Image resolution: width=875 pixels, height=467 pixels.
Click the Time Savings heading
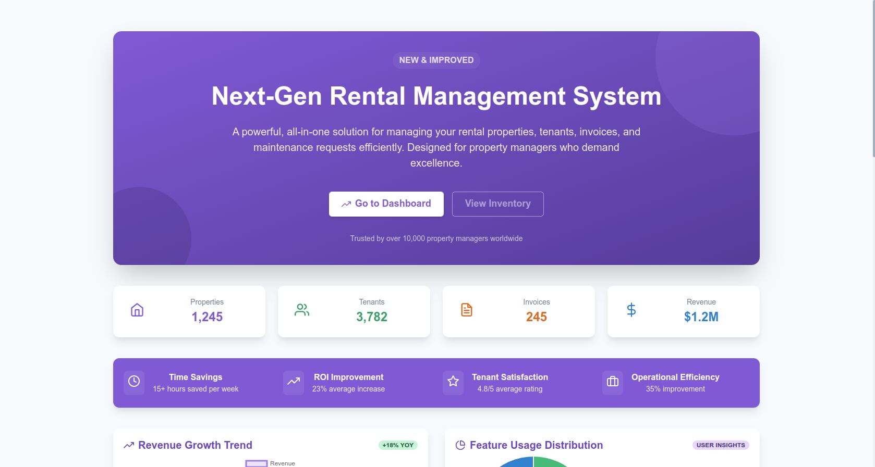pyautogui.click(x=196, y=377)
